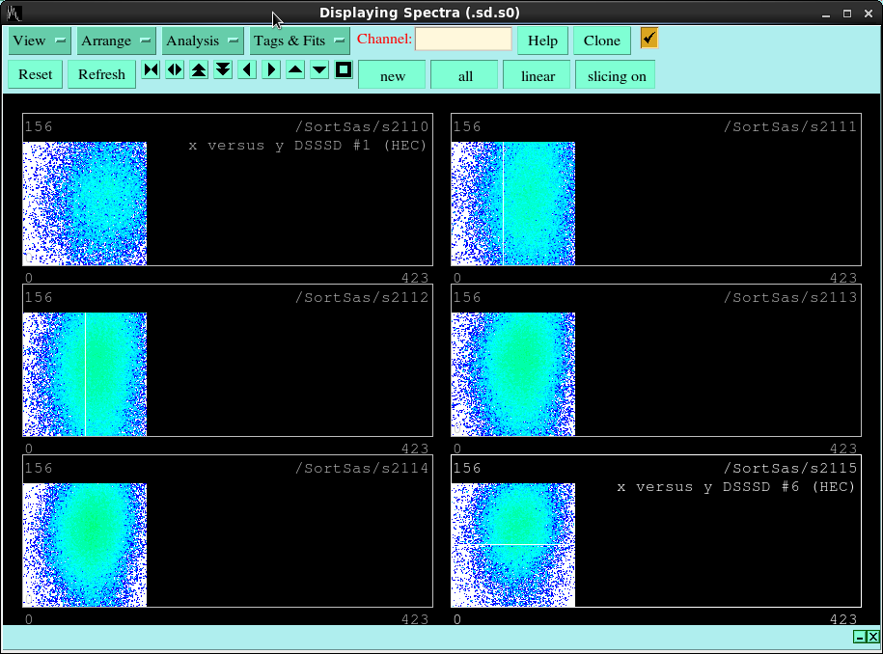
Task: Click the Refresh button
Action: pyautogui.click(x=101, y=74)
